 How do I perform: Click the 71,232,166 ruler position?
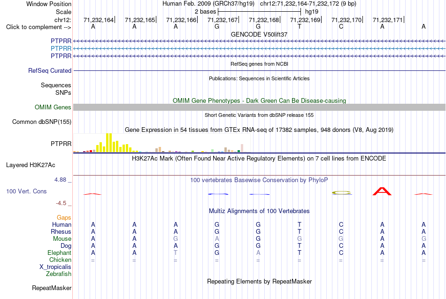pos(181,20)
